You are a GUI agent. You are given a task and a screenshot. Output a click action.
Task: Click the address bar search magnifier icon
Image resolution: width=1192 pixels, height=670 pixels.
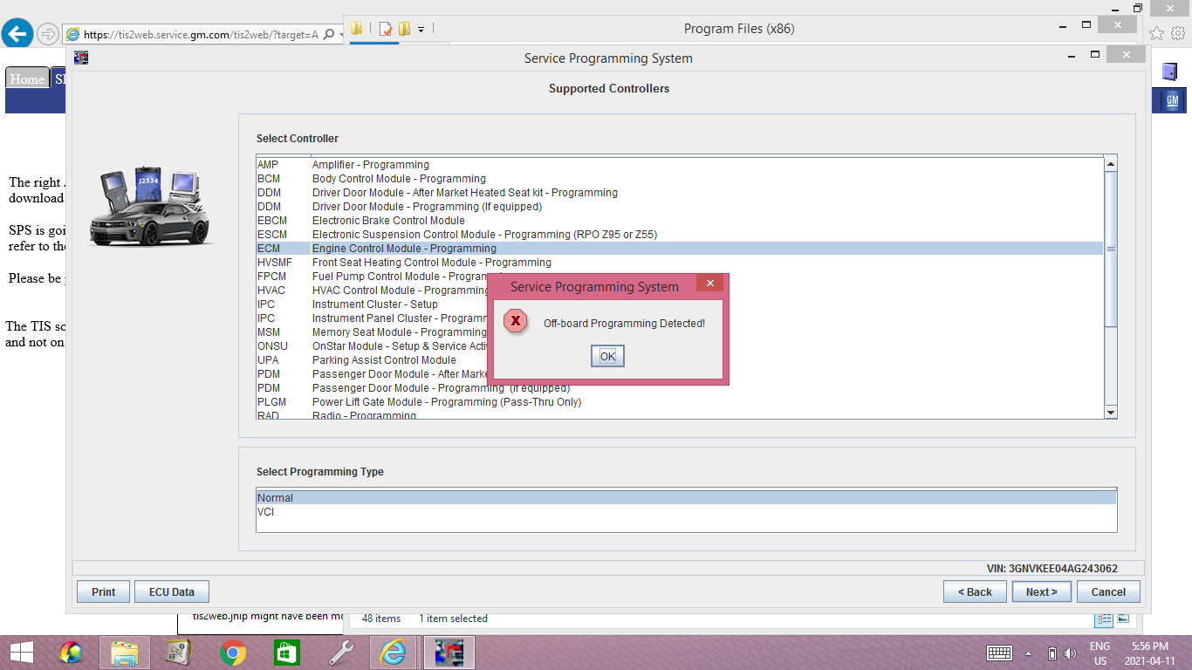point(329,35)
